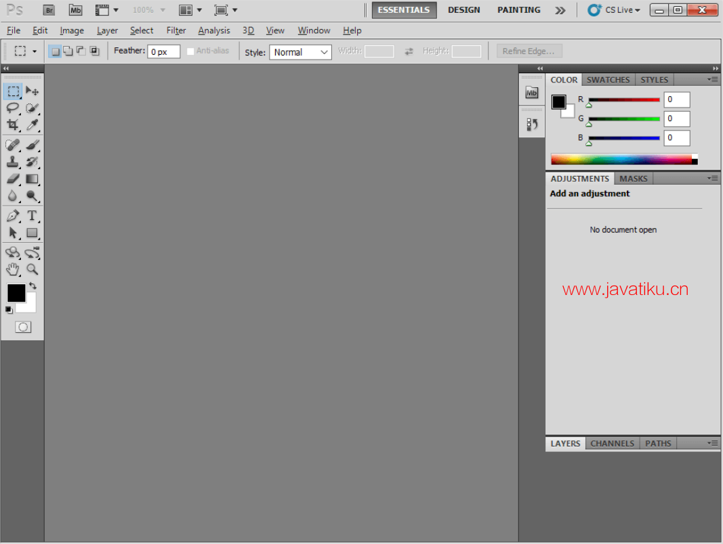
Task: Switch to the Painting workspace
Action: pos(519,10)
